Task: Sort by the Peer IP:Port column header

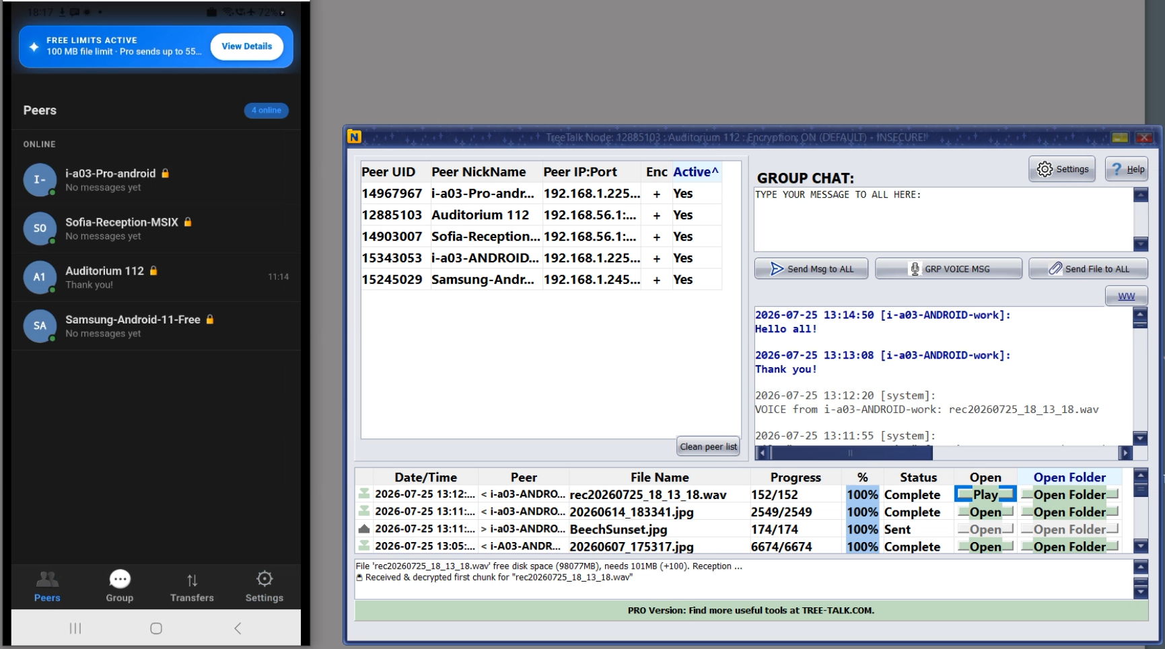Action: [592, 172]
